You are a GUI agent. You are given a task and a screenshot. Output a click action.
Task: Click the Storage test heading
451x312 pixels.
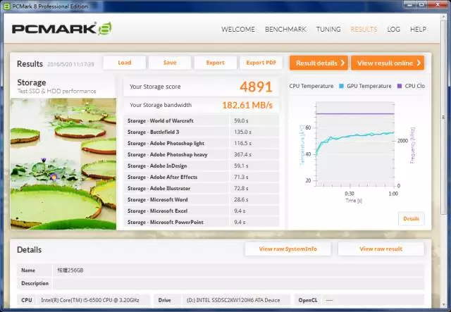click(32, 82)
